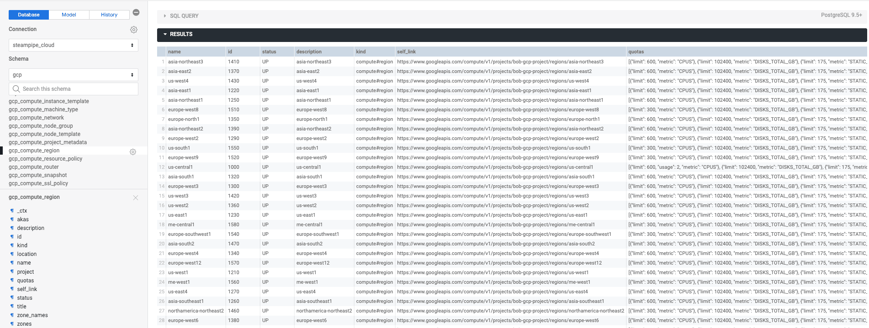This screenshot has height=328, width=869.
Task: Open the gcp schema dropdown
Action: click(74, 75)
